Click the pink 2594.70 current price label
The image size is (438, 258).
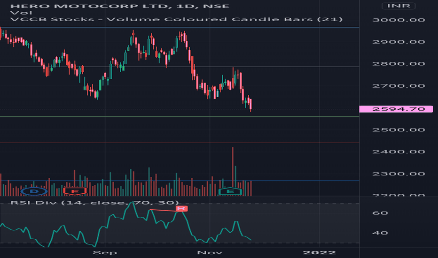pos(396,109)
